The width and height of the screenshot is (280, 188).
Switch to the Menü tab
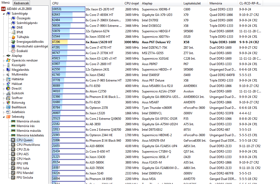6,3
